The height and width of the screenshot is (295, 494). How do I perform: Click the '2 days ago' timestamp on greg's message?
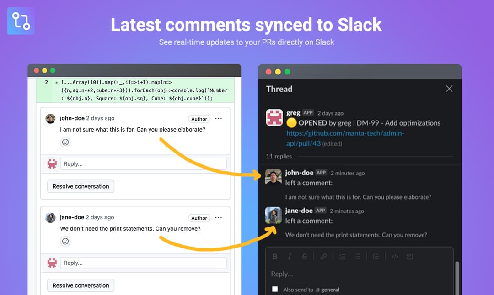click(330, 113)
